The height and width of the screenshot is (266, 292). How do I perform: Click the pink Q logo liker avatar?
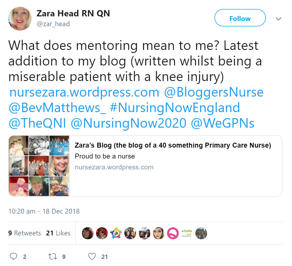coord(173,233)
